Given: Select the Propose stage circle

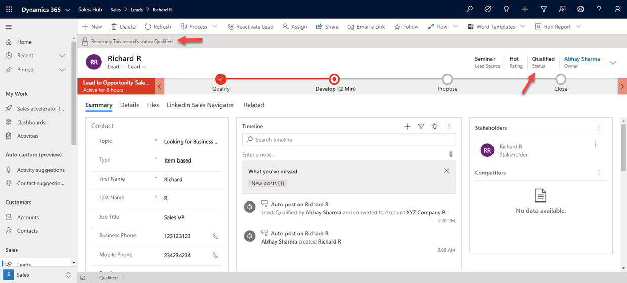Looking at the screenshot, I should (x=447, y=79).
